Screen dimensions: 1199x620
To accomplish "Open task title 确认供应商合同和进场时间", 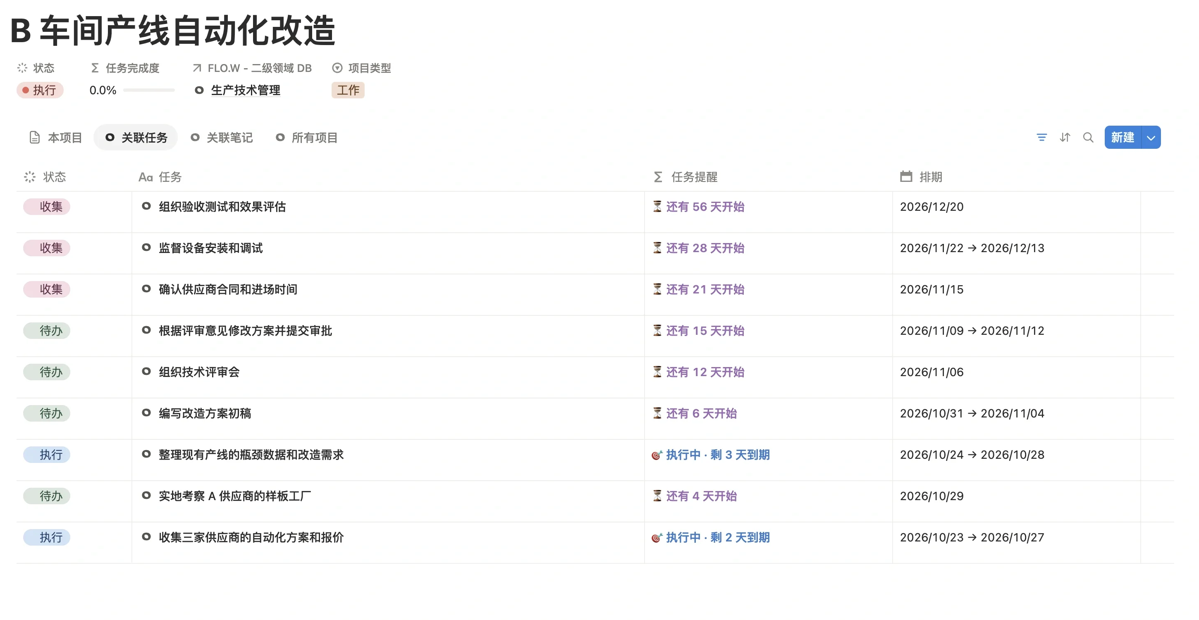I will click(228, 289).
